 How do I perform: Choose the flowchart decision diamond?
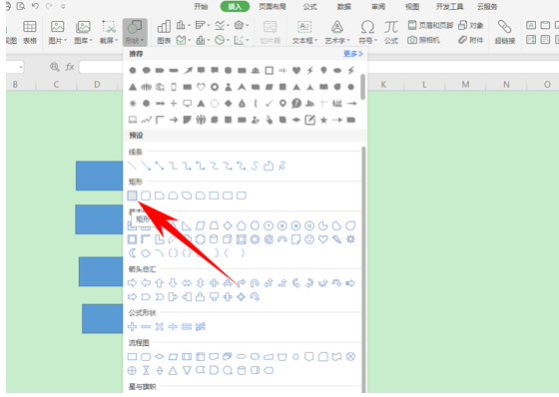160,356
